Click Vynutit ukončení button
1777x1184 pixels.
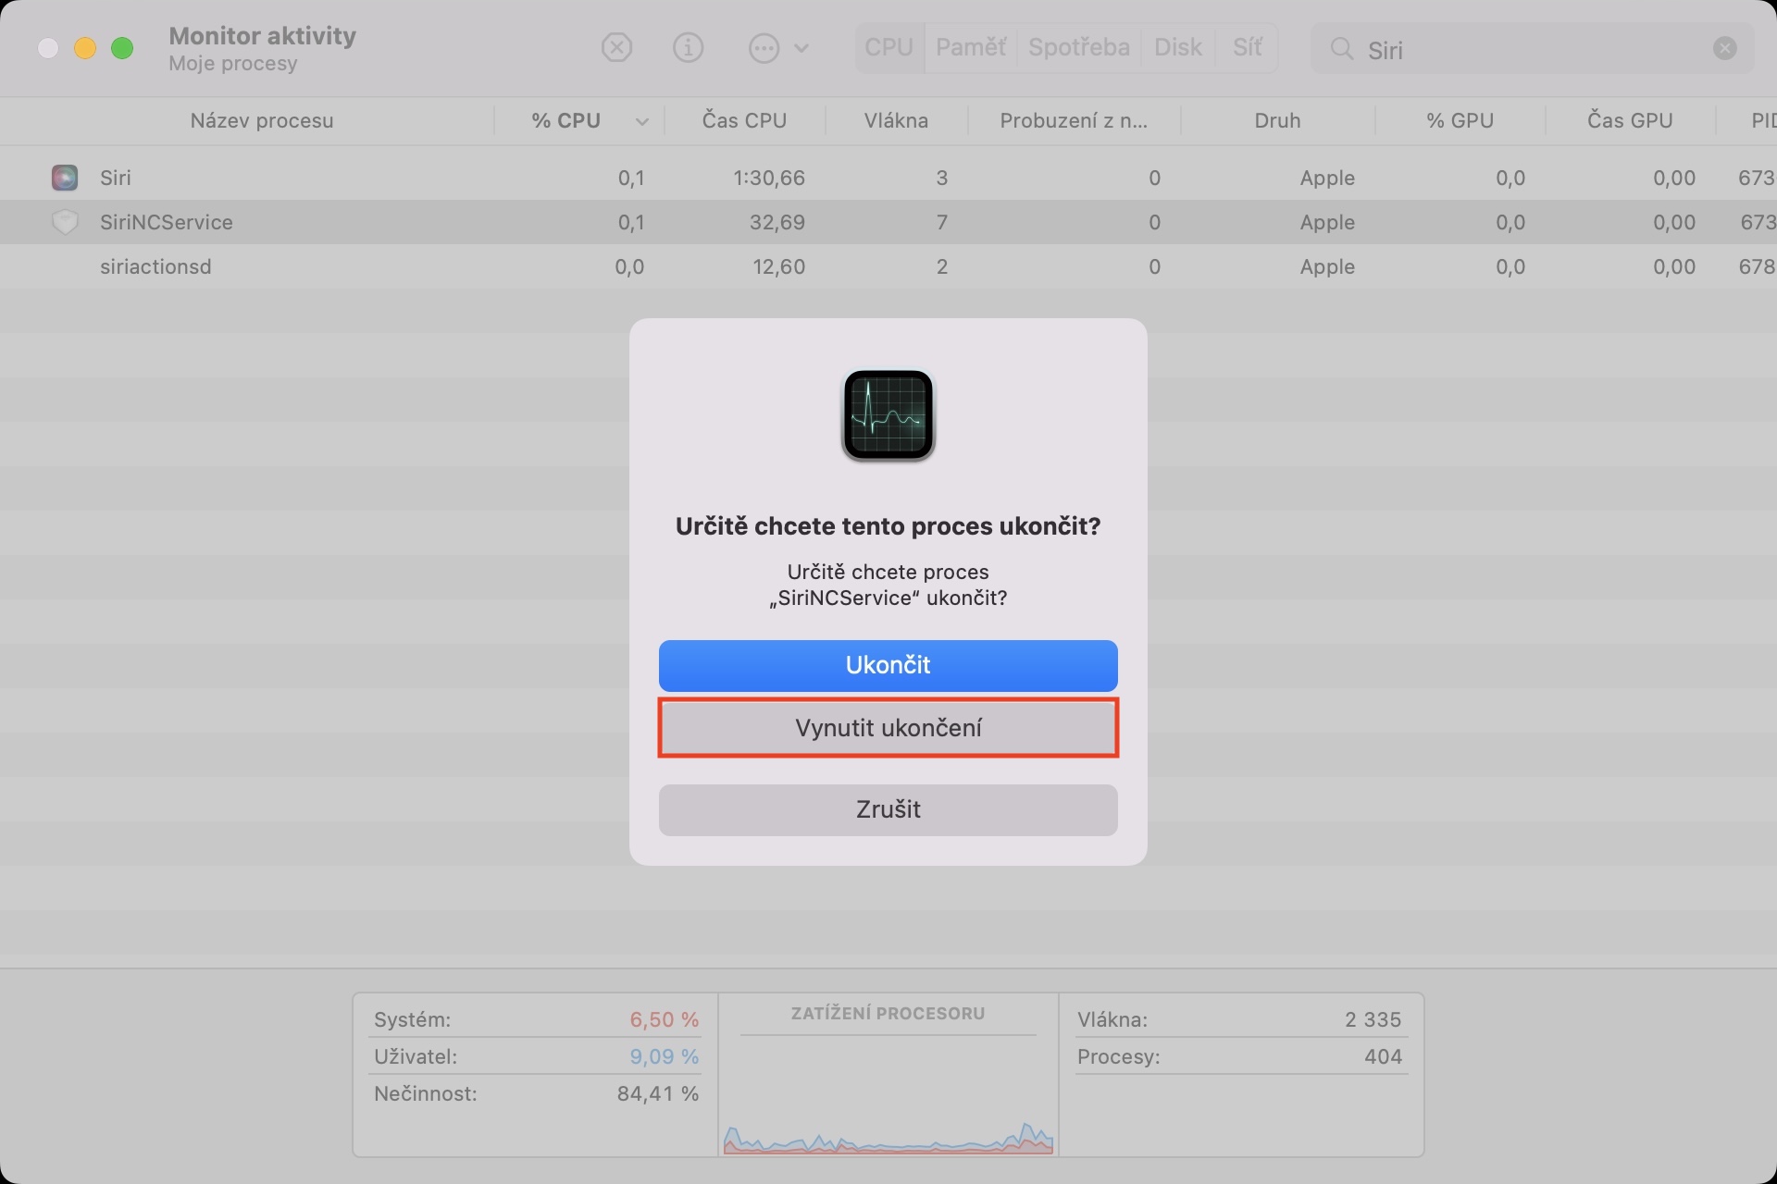pyautogui.click(x=888, y=728)
